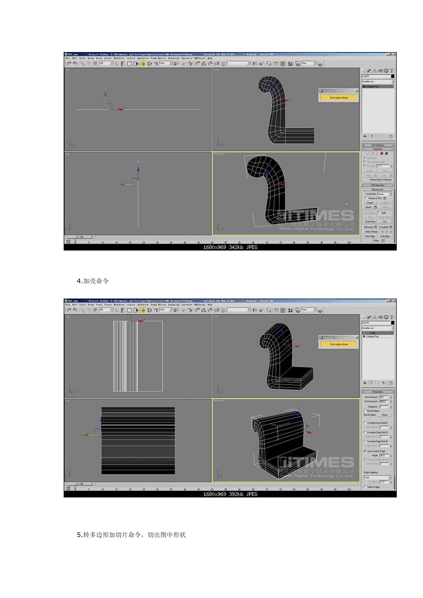The height and width of the screenshot is (598, 423).
Task: Click Undo icon in upper screenshot toolbar
Action: 69,64
